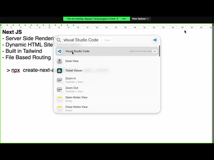The image size is (214, 160).
Task: Click the Built in Tailwind line
Action: click(22, 51)
